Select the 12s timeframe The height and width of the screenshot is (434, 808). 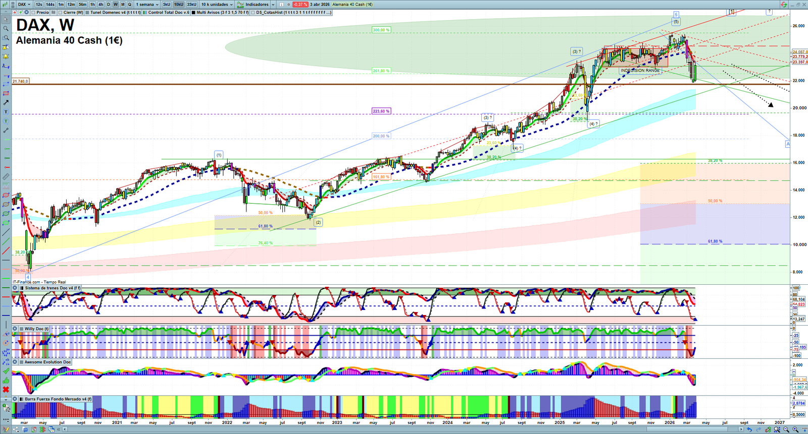click(39, 5)
